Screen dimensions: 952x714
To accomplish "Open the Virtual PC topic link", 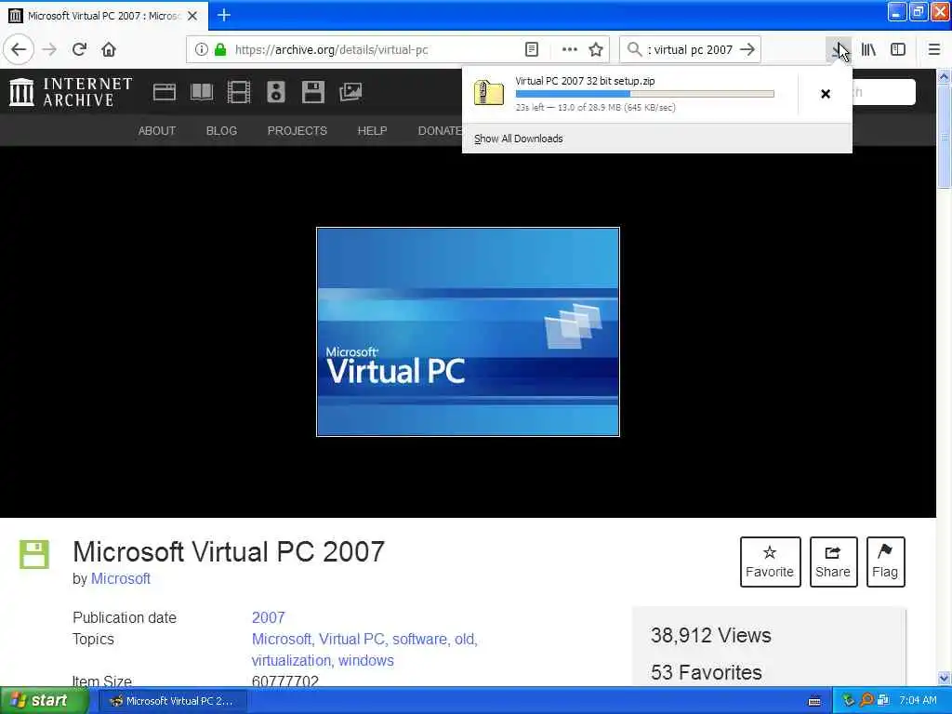I will 351,640.
